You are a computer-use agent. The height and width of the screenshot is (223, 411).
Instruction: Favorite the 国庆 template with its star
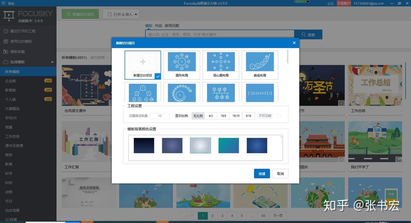click(x=341, y=159)
